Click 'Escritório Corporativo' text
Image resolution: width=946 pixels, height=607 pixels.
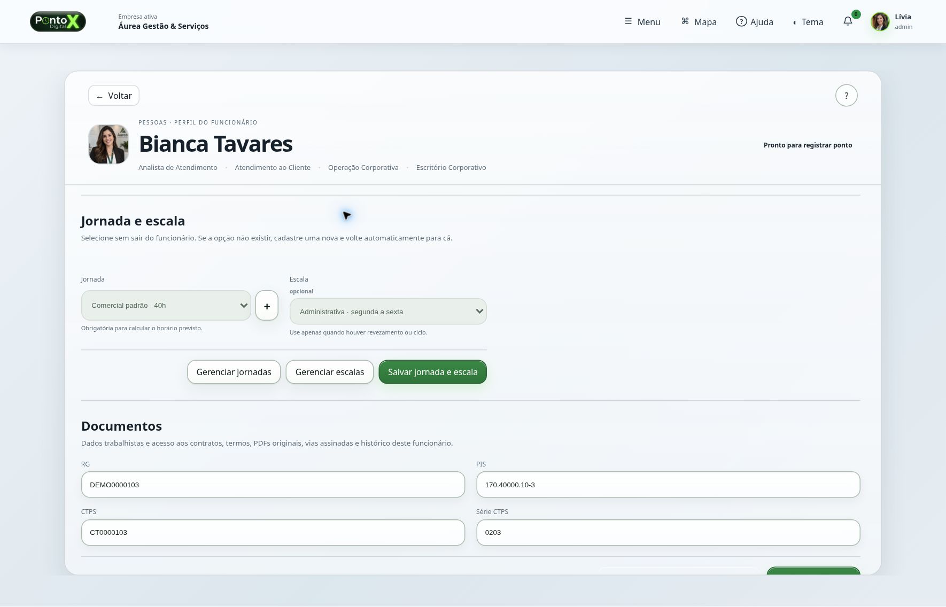(x=451, y=168)
